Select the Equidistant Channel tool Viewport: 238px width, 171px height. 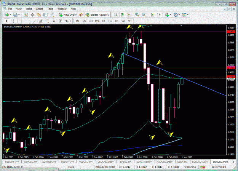tap(41, 21)
